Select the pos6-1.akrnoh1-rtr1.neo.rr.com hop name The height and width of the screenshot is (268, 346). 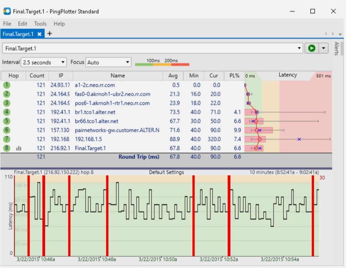point(112,103)
